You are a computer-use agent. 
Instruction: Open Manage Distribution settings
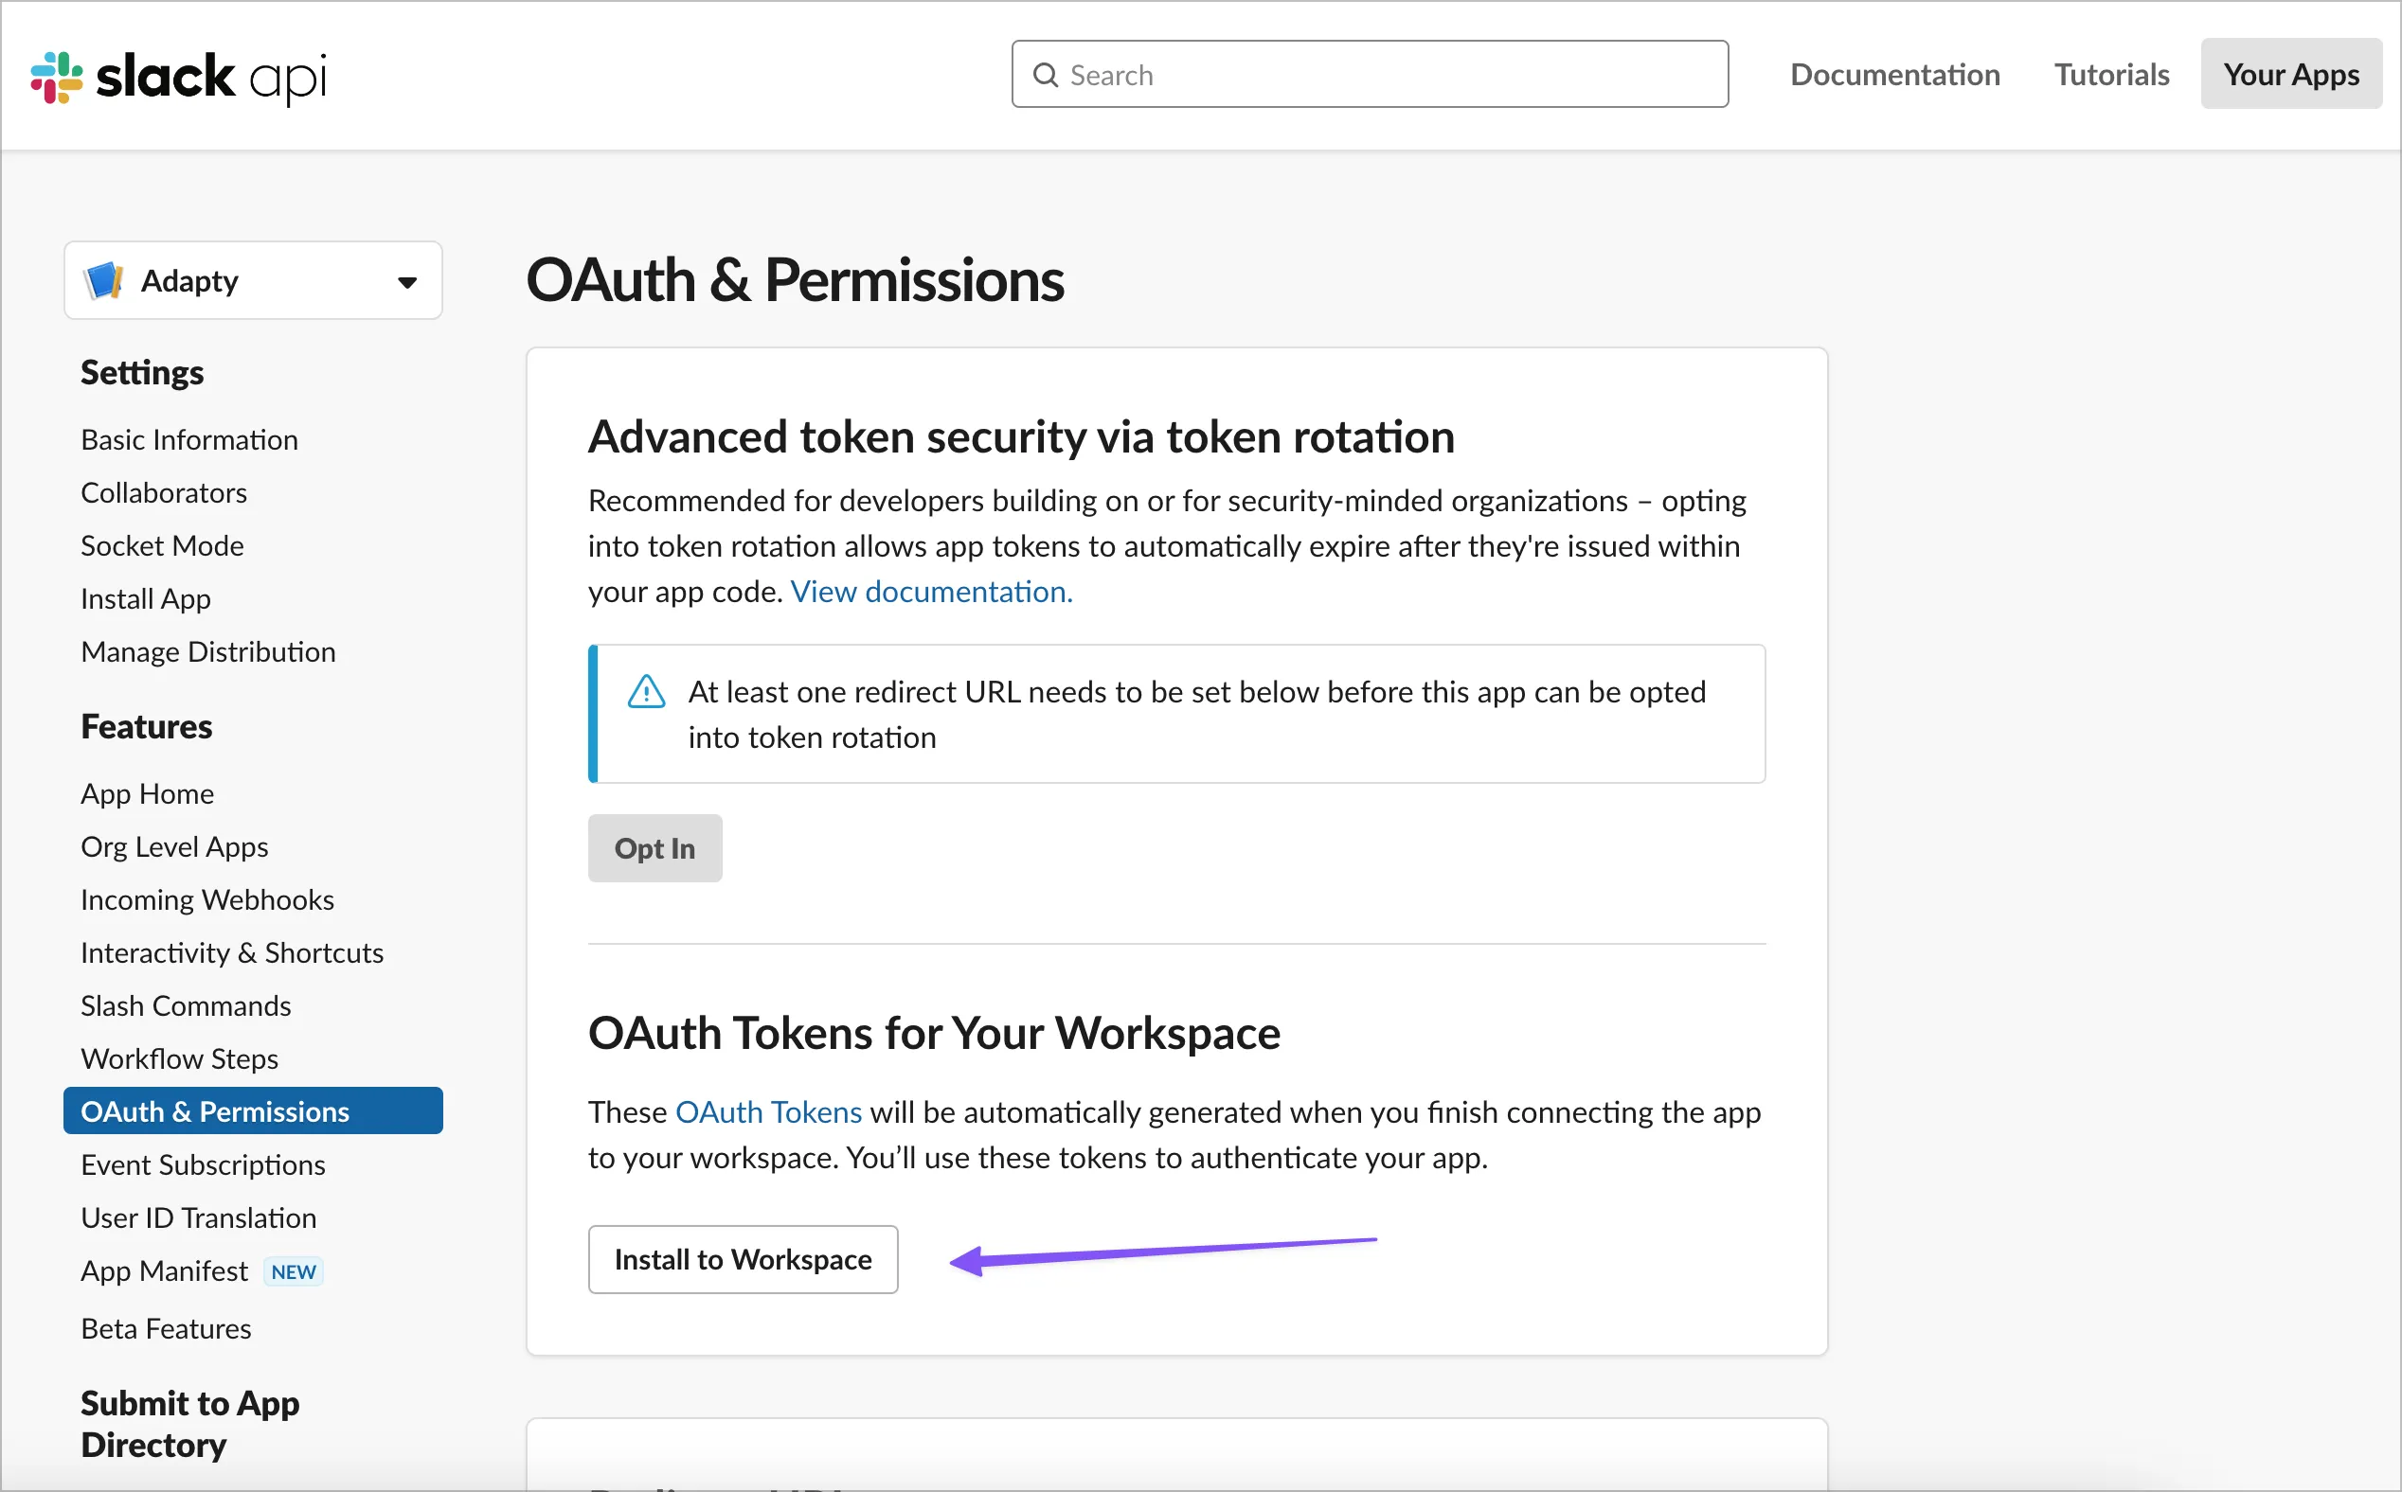[x=208, y=652]
